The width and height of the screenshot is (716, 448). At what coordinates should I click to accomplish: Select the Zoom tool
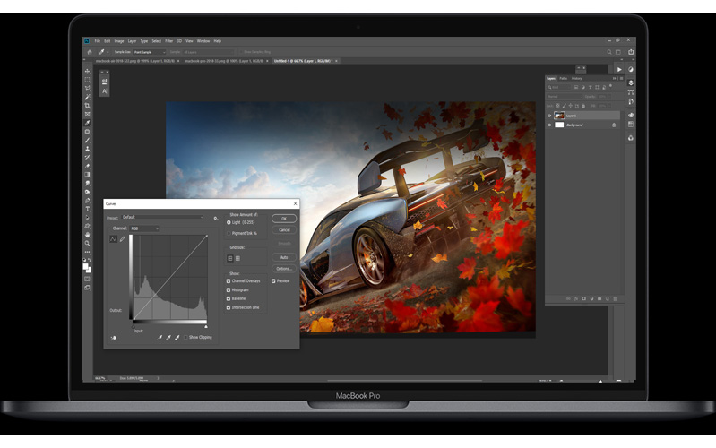coord(87,244)
